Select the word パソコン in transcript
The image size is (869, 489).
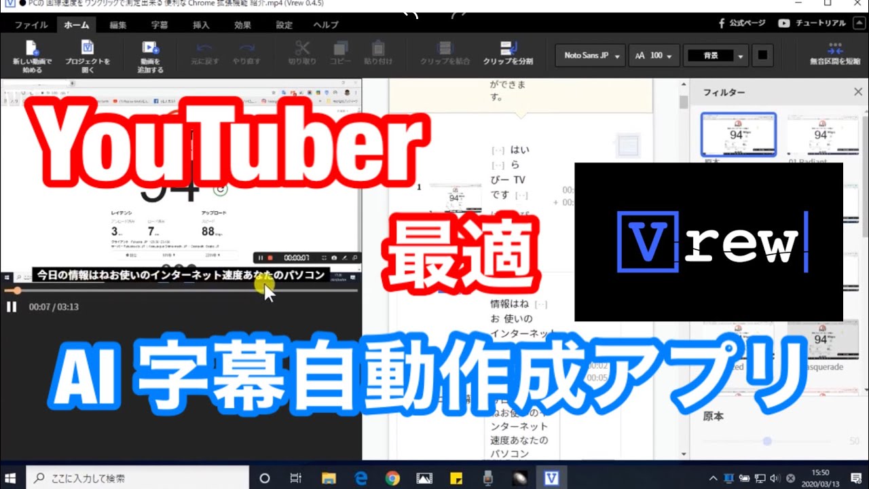point(509,454)
